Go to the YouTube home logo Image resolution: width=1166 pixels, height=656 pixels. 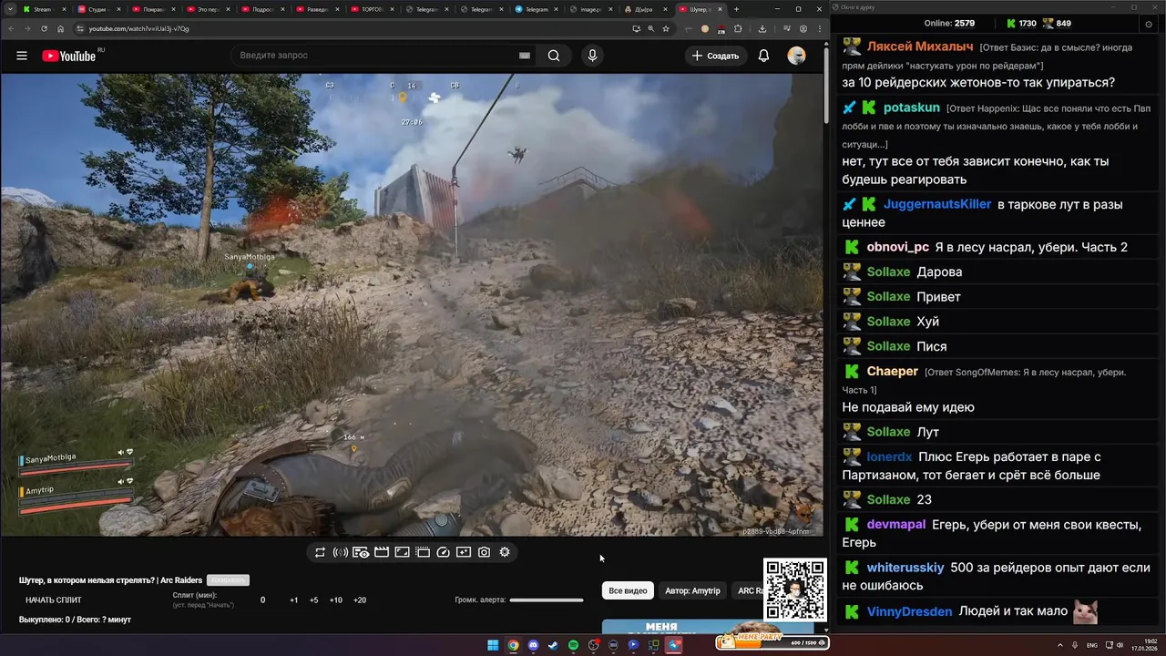pos(69,56)
